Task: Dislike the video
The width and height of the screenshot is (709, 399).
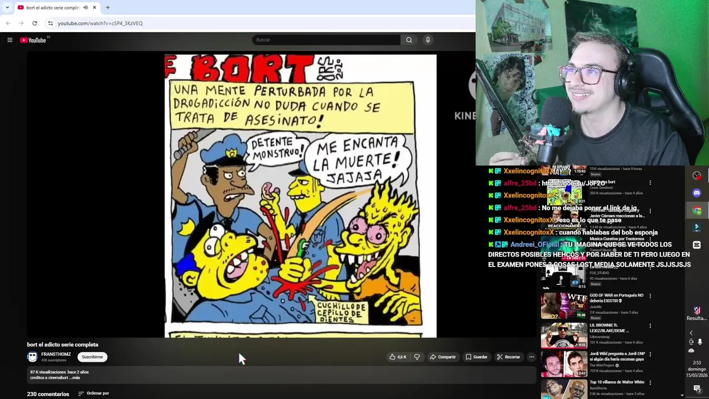Action: click(x=417, y=357)
